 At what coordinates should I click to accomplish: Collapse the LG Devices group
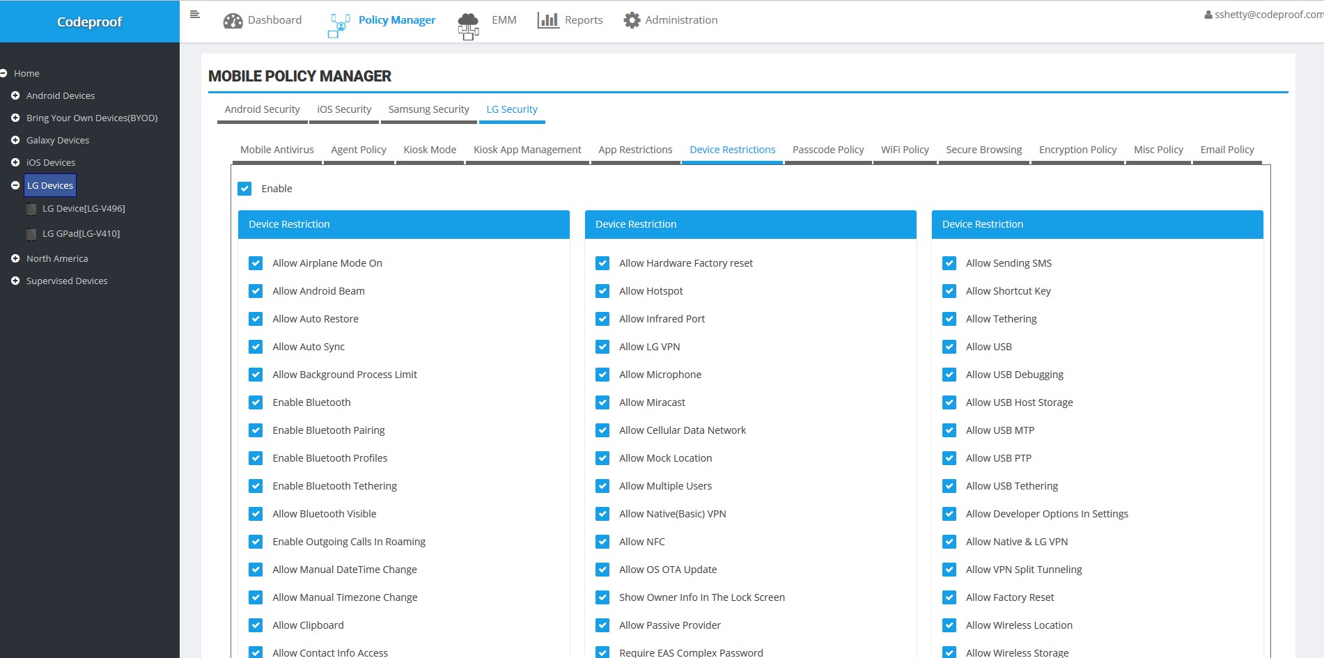tap(15, 185)
